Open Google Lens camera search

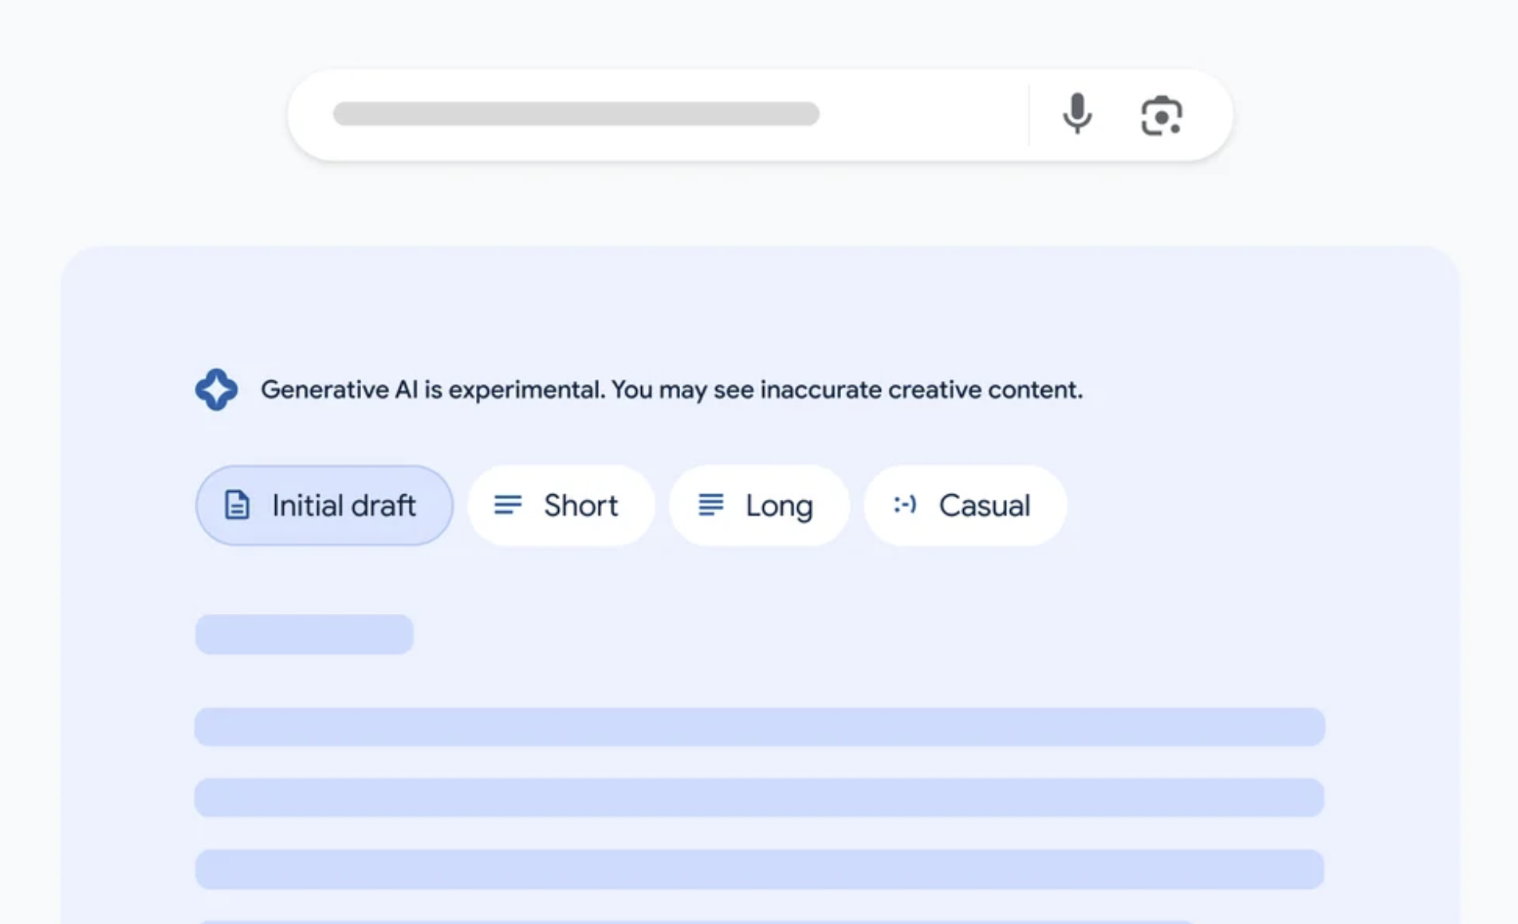1162,116
